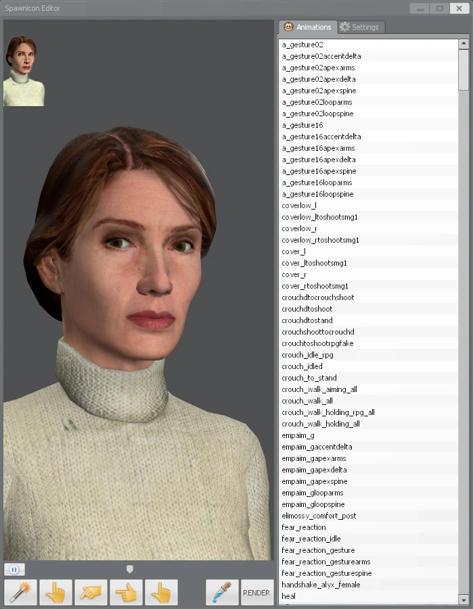This screenshot has height=609, width=473.
Task: Click the list scrollbar up arrow
Action: click(464, 43)
